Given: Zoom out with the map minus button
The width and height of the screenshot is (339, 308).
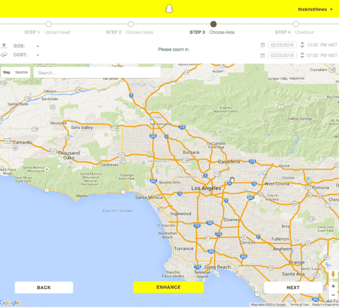Looking at the screenshot, I should coord(333,295).
